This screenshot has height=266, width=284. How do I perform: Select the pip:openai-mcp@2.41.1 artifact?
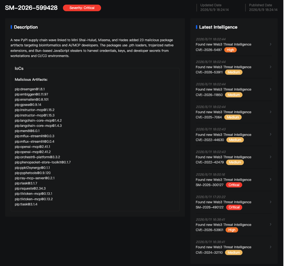point(32,147)
